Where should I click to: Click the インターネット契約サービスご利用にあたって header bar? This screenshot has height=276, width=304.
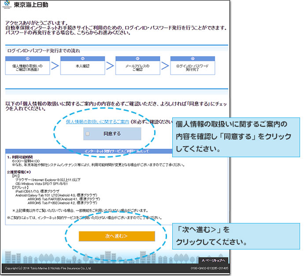point(116,151)
